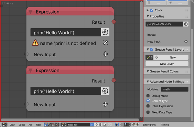The width and height of the screenshot is (194, 127).
Task: Collapse the Advanced Node Settings panel
Action: point(148,82)
